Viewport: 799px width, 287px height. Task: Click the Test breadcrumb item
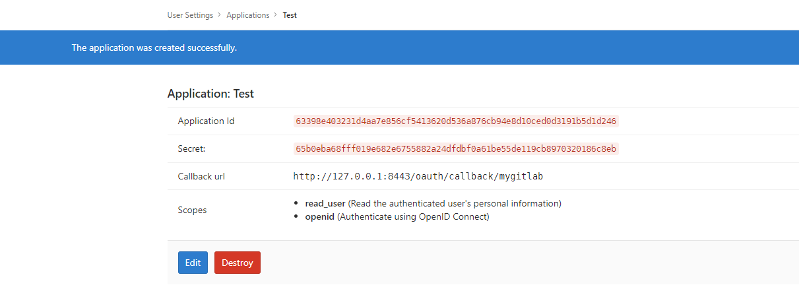click(290, 15)
